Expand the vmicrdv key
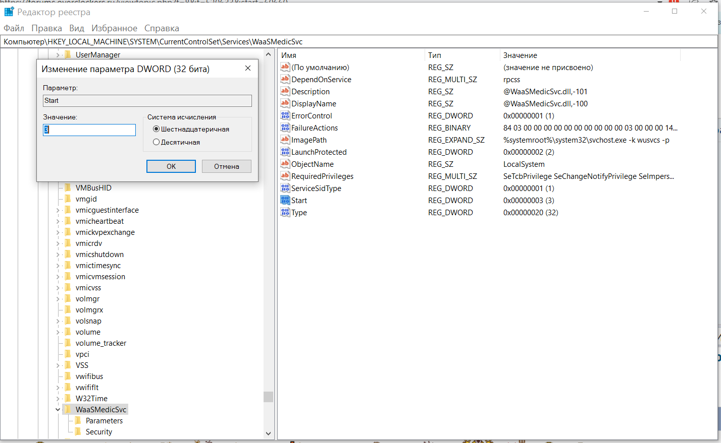 coord(58,243)
